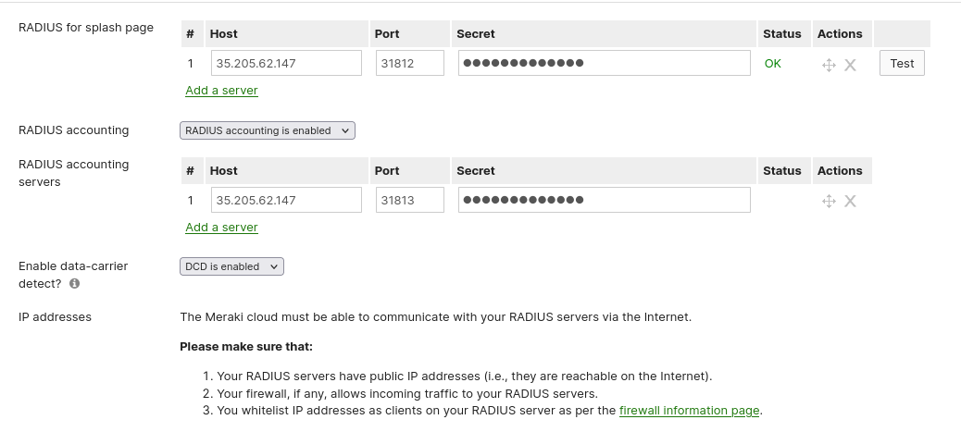961x432 pixels.
Task: Focus the splash RADIUS Host field
Action: (x=285, y=64)
